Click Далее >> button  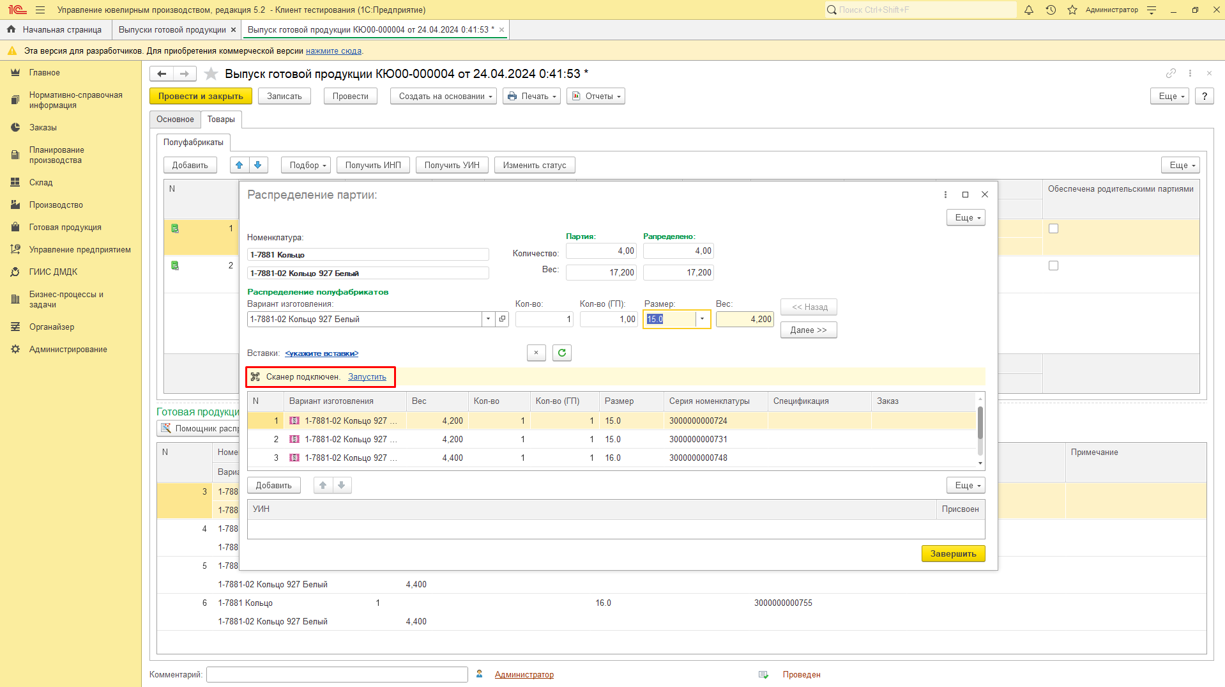click(809, 330)
